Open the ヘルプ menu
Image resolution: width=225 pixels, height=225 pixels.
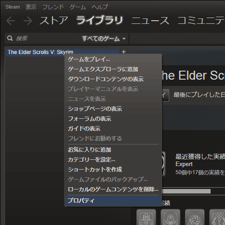click(100, 7)
